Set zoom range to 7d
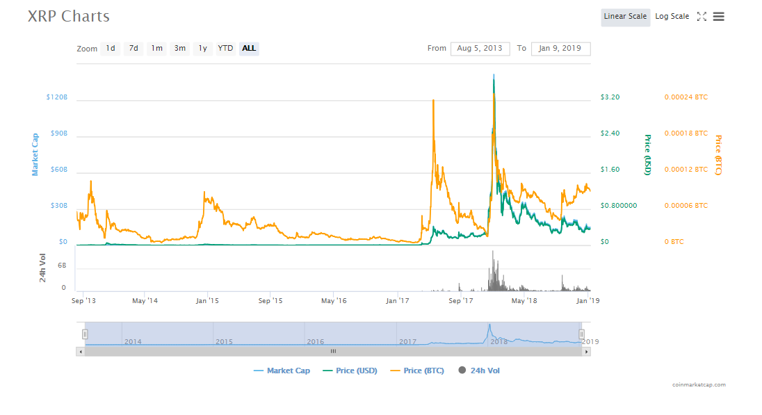Viewport: 762px width, 415px height. point(133,48)
